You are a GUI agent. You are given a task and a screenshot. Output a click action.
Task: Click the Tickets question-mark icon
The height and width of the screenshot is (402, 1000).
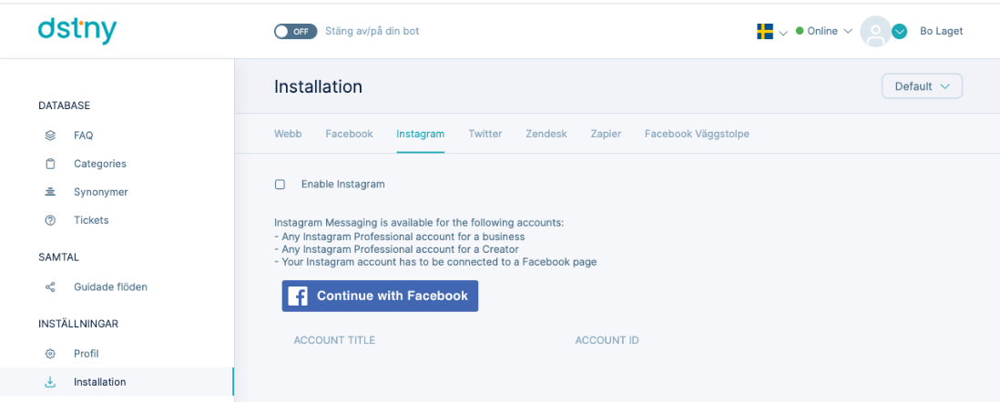(x=50, y=220)
